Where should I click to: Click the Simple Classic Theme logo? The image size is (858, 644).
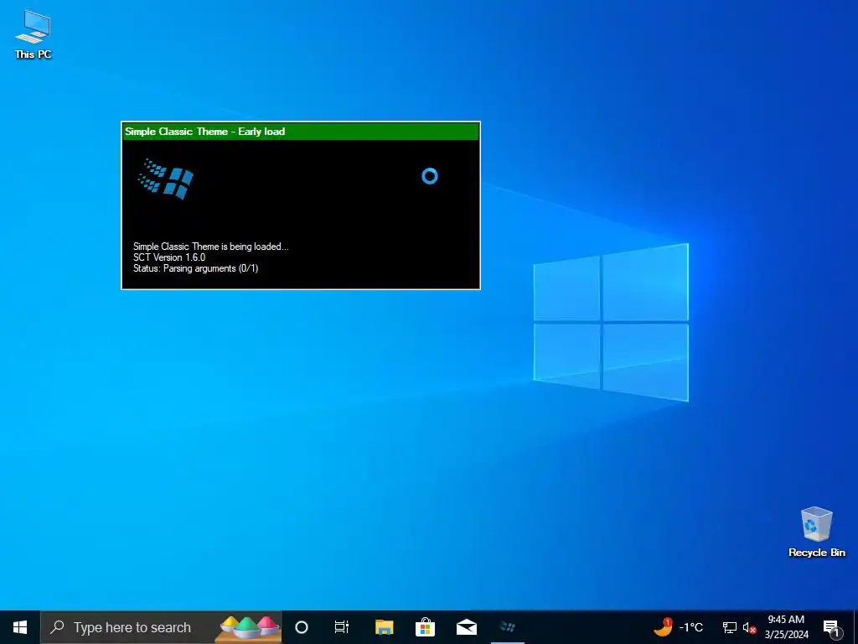click(x=166, y=179)
